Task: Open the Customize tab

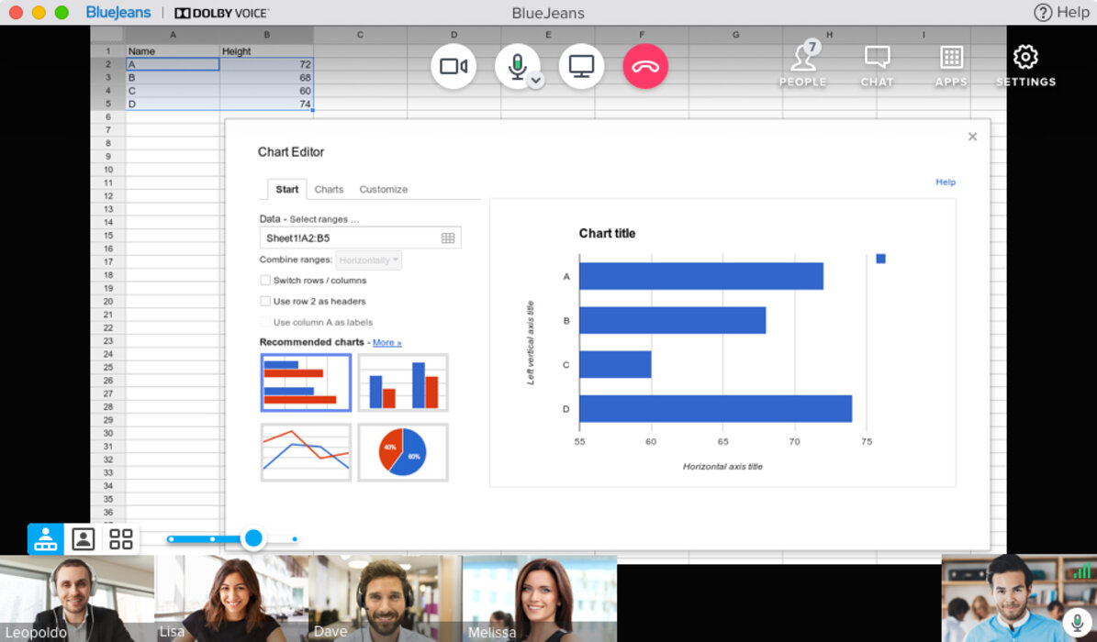Action: [x=383, y=190]
